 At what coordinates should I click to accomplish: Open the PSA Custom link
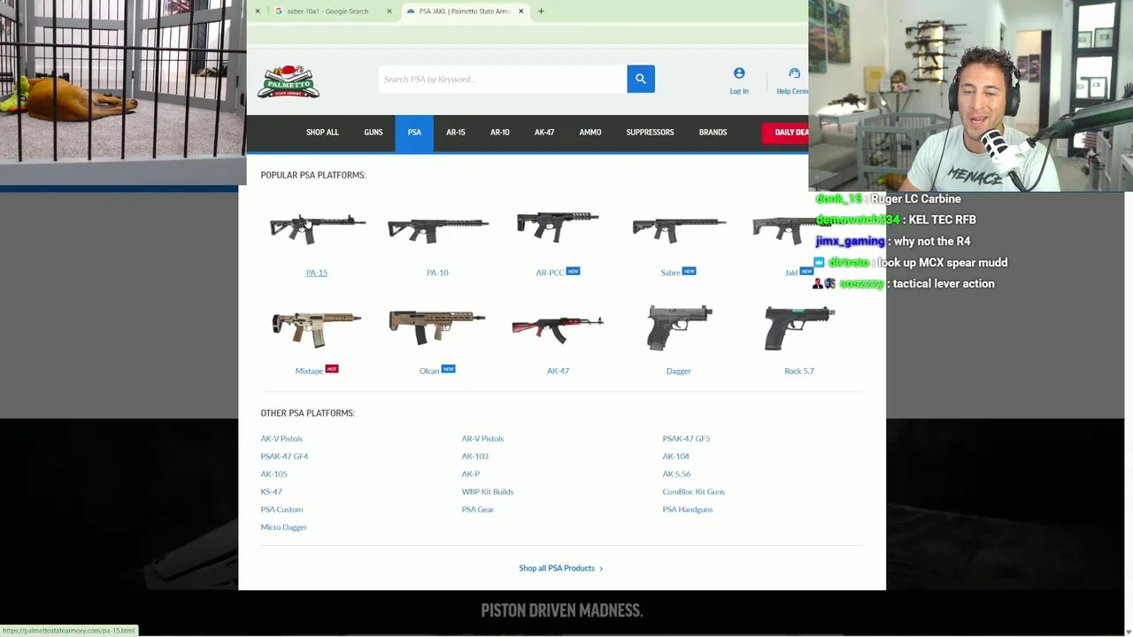[x=281, y=510]
